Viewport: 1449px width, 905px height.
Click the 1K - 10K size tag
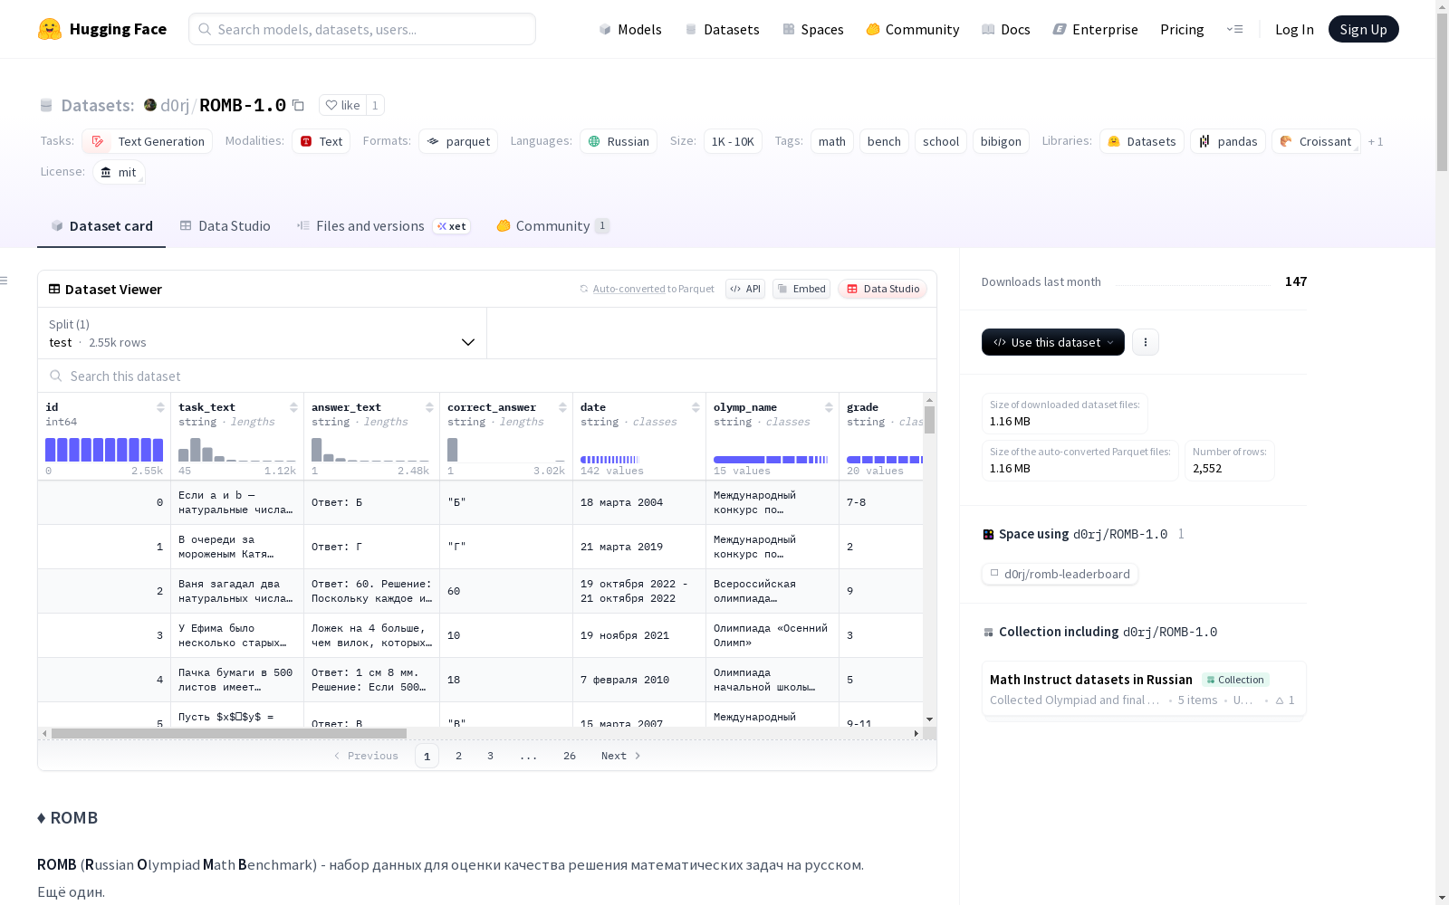733,141
